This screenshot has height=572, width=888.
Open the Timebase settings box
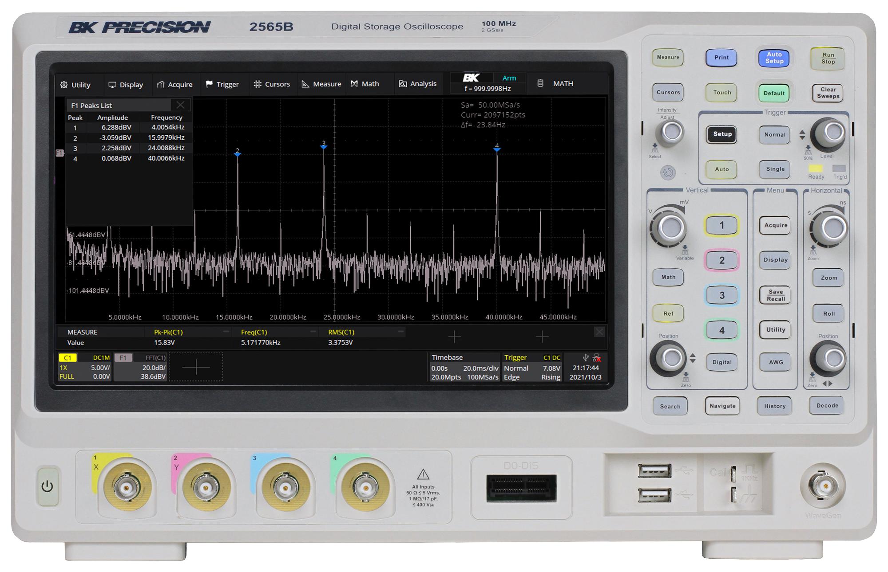point(464,367)
